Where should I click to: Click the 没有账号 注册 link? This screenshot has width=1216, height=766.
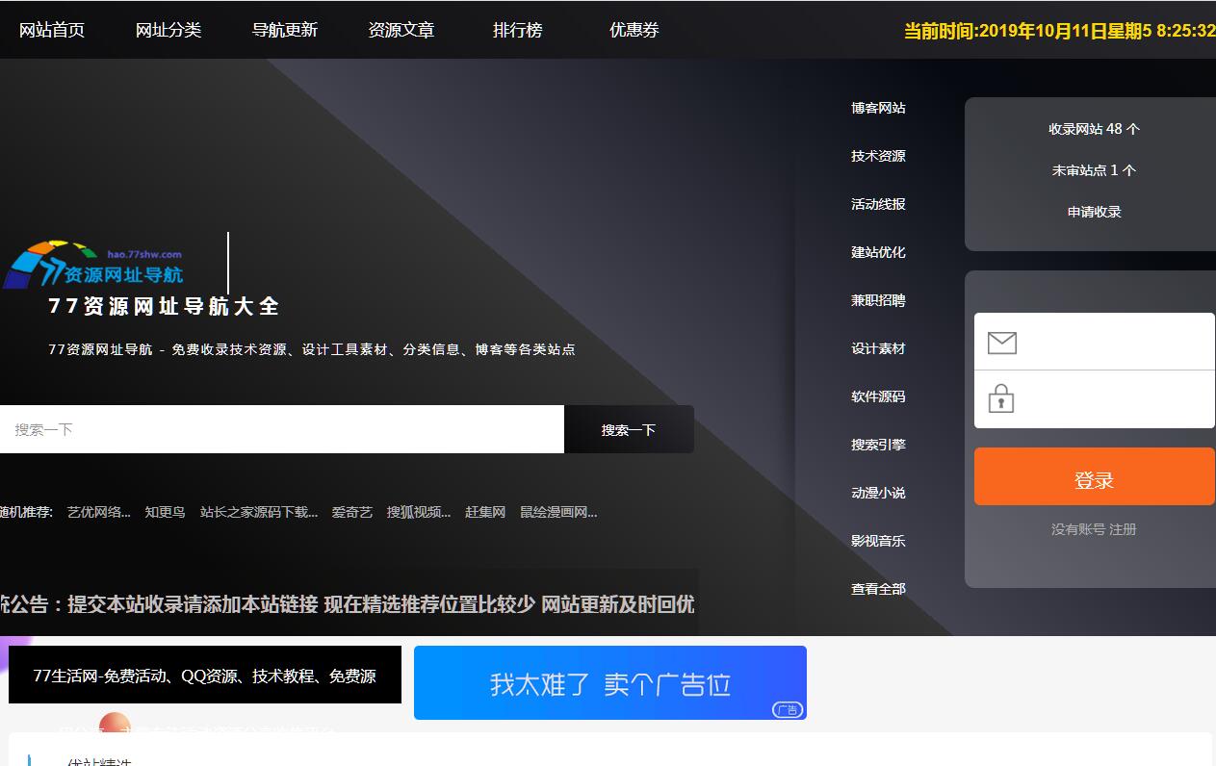click(x=1094, y=529)
